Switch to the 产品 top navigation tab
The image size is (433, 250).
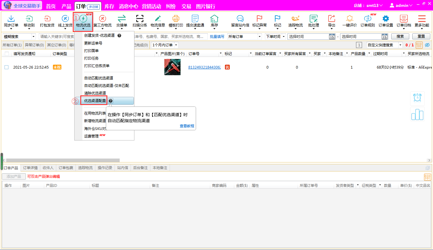pyautogui.click(x=66, y=6)
